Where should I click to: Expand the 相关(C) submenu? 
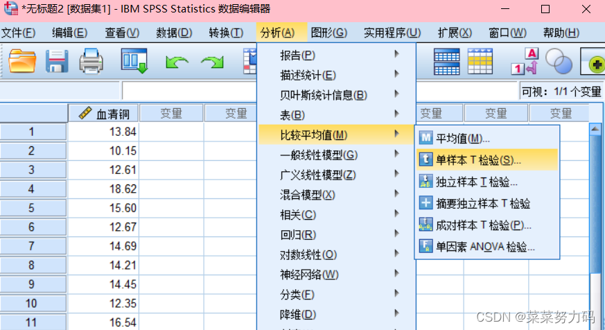tap(337, 215)
